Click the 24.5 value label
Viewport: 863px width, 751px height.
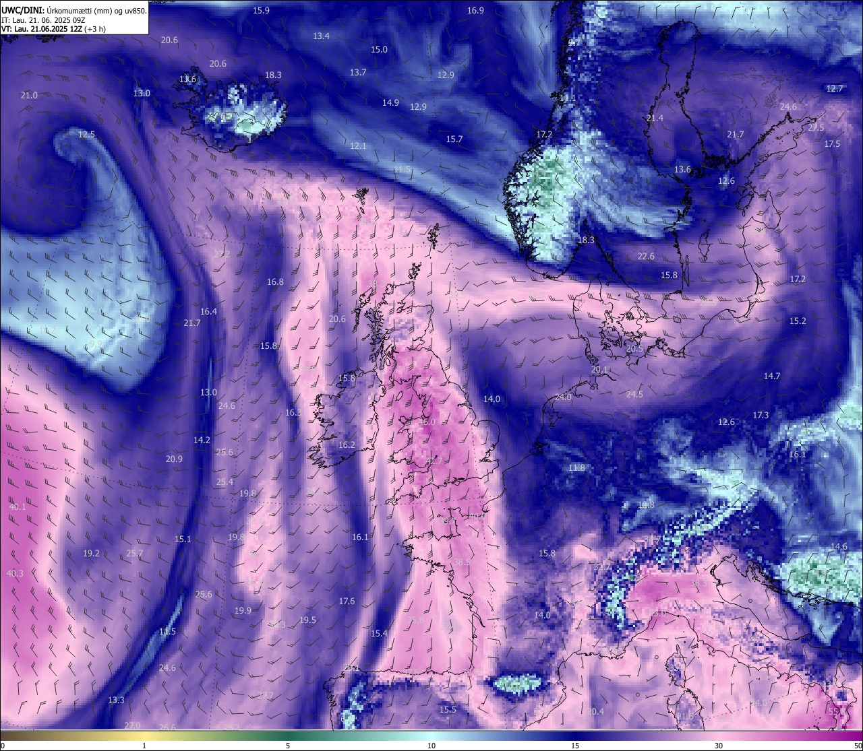pos(634,395)
